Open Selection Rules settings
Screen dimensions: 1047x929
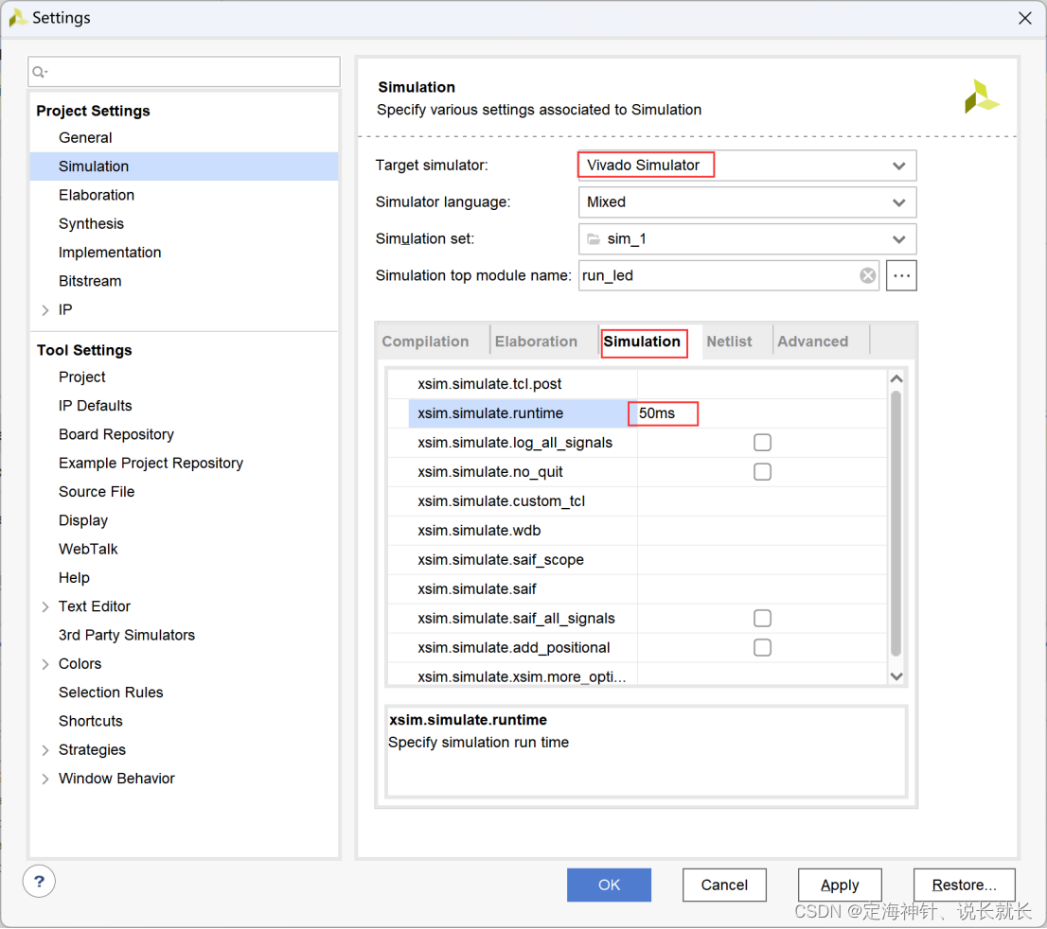pyautogui.click(x=111, y=693)
